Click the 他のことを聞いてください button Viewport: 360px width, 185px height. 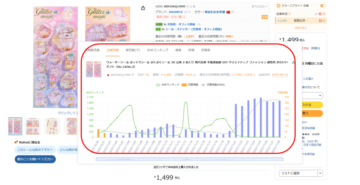click(x=35, y=159)
